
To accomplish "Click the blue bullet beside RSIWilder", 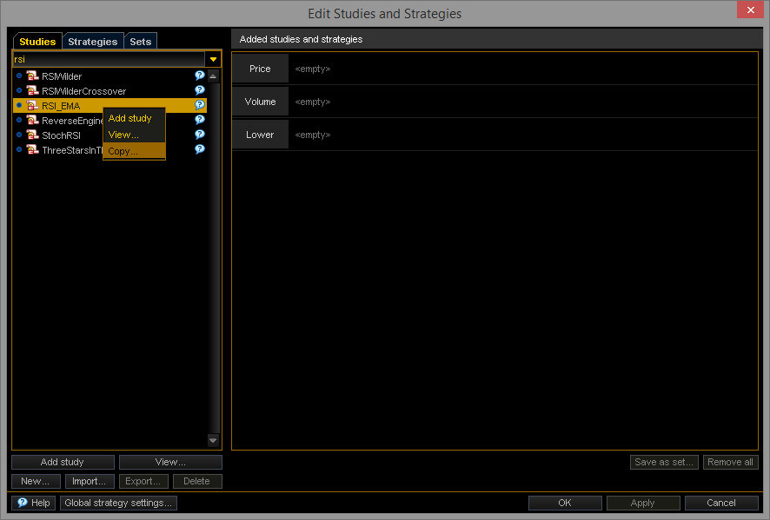I will pyautogui.click(x=19, y=76).
